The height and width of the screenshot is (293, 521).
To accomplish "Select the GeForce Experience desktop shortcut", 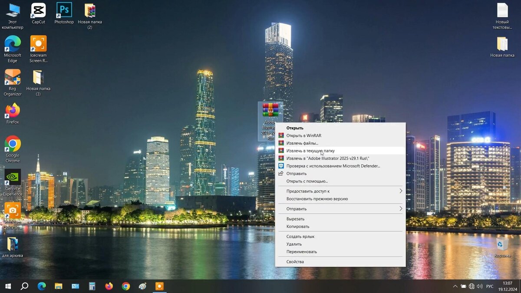I will 13,183.
